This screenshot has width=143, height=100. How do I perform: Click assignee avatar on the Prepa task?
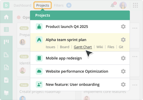pyautogui.click(x=23, y=42)
